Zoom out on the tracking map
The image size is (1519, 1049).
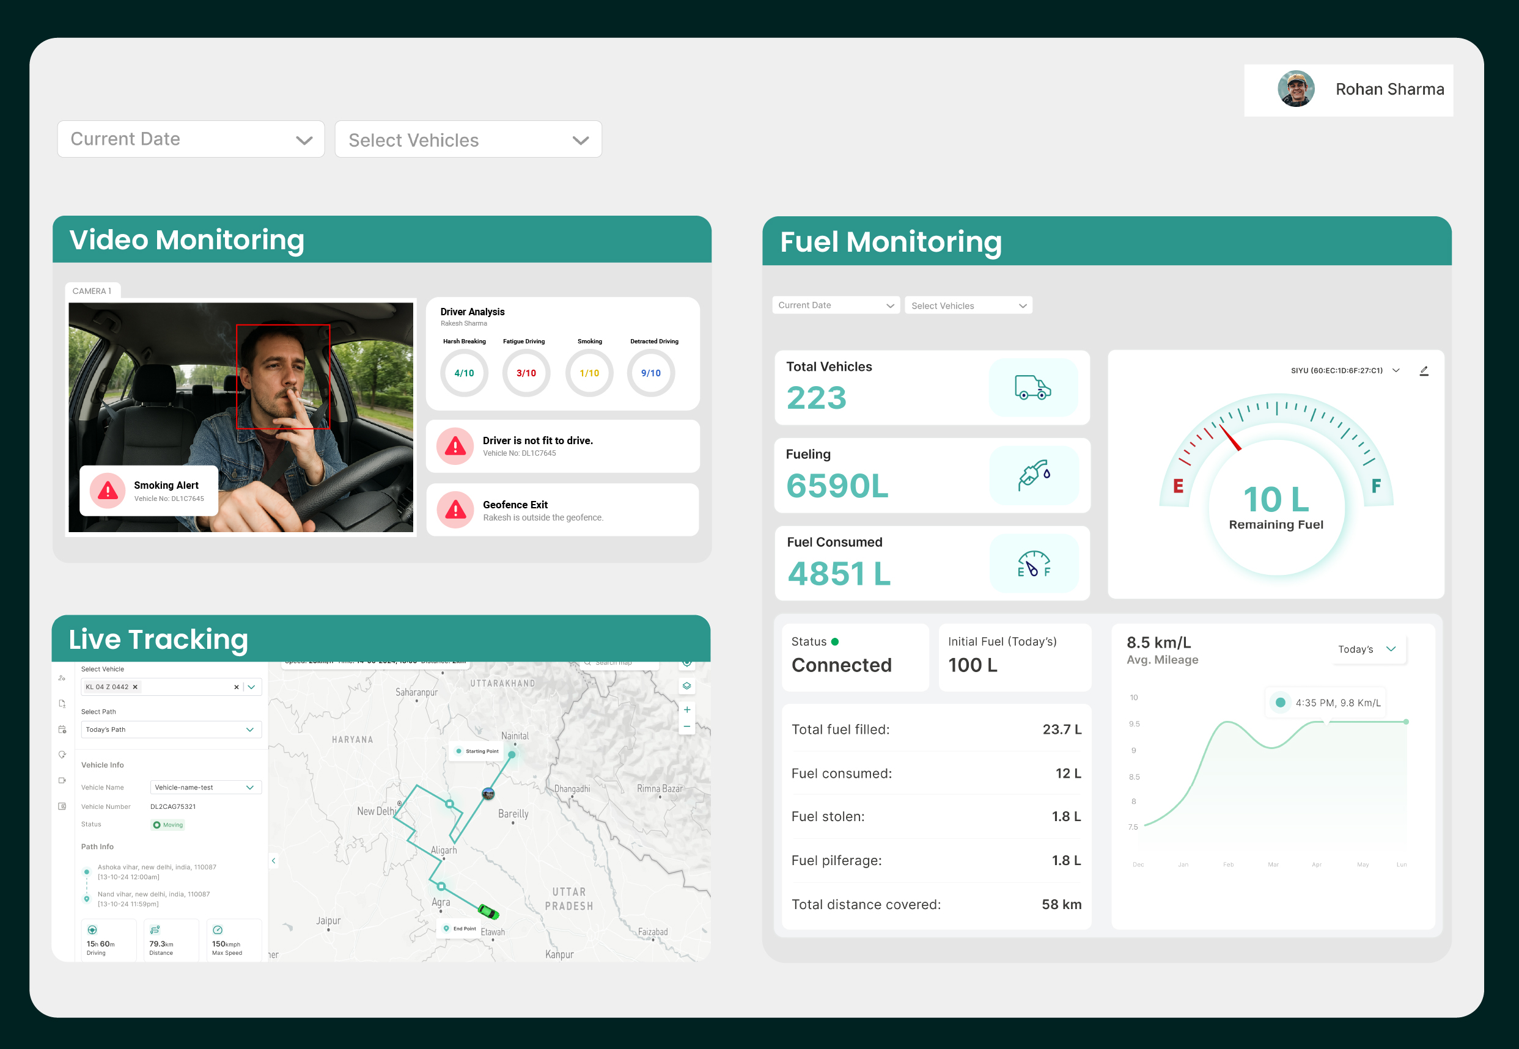tap(686, 727)
